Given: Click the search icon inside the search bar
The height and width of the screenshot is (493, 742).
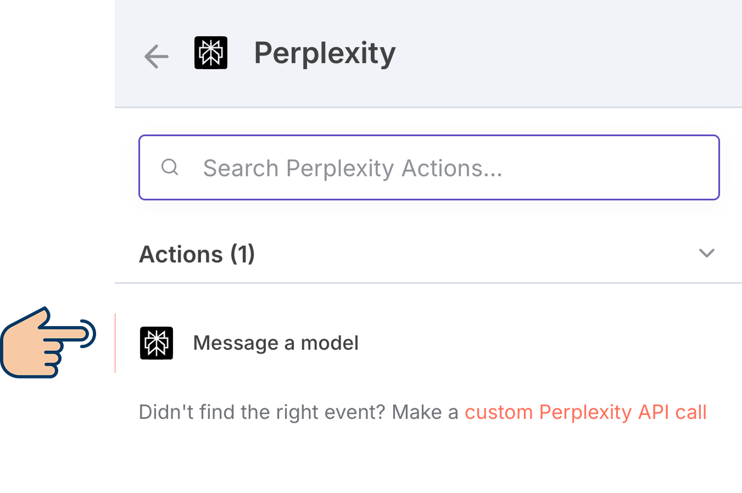Looking at the screenshot, I should pyautogui.click(x=170, y=167).
